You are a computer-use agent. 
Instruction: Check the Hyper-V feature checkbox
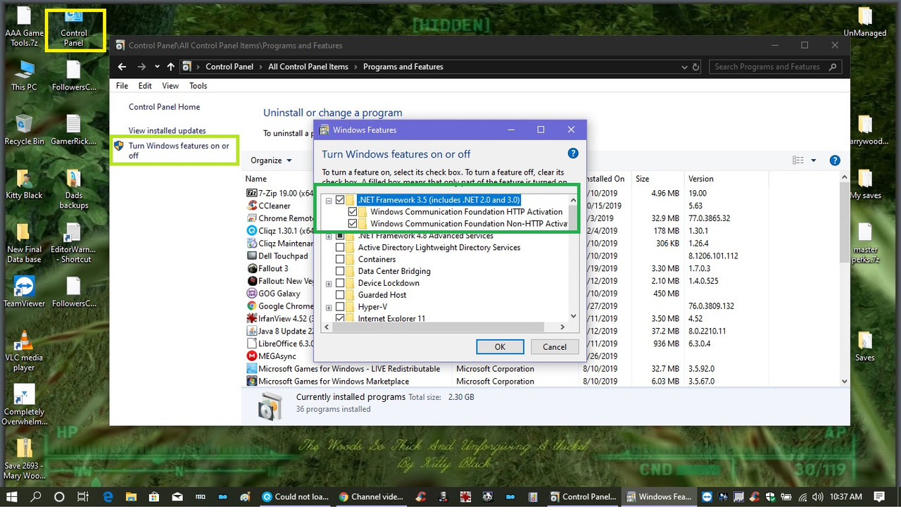click(x=341, y=307)
